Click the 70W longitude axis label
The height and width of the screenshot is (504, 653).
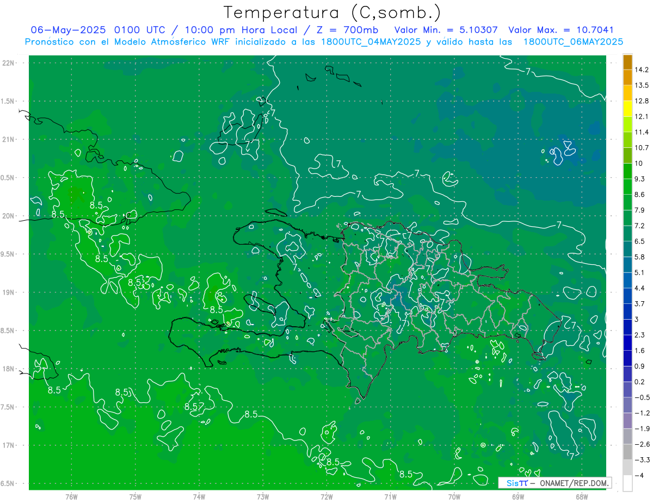(x=454, y=497)
